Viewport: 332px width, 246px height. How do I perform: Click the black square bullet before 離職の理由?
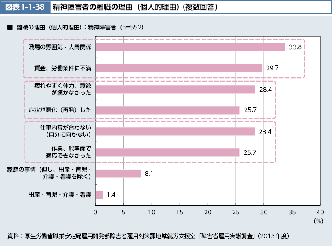(10, 27)
